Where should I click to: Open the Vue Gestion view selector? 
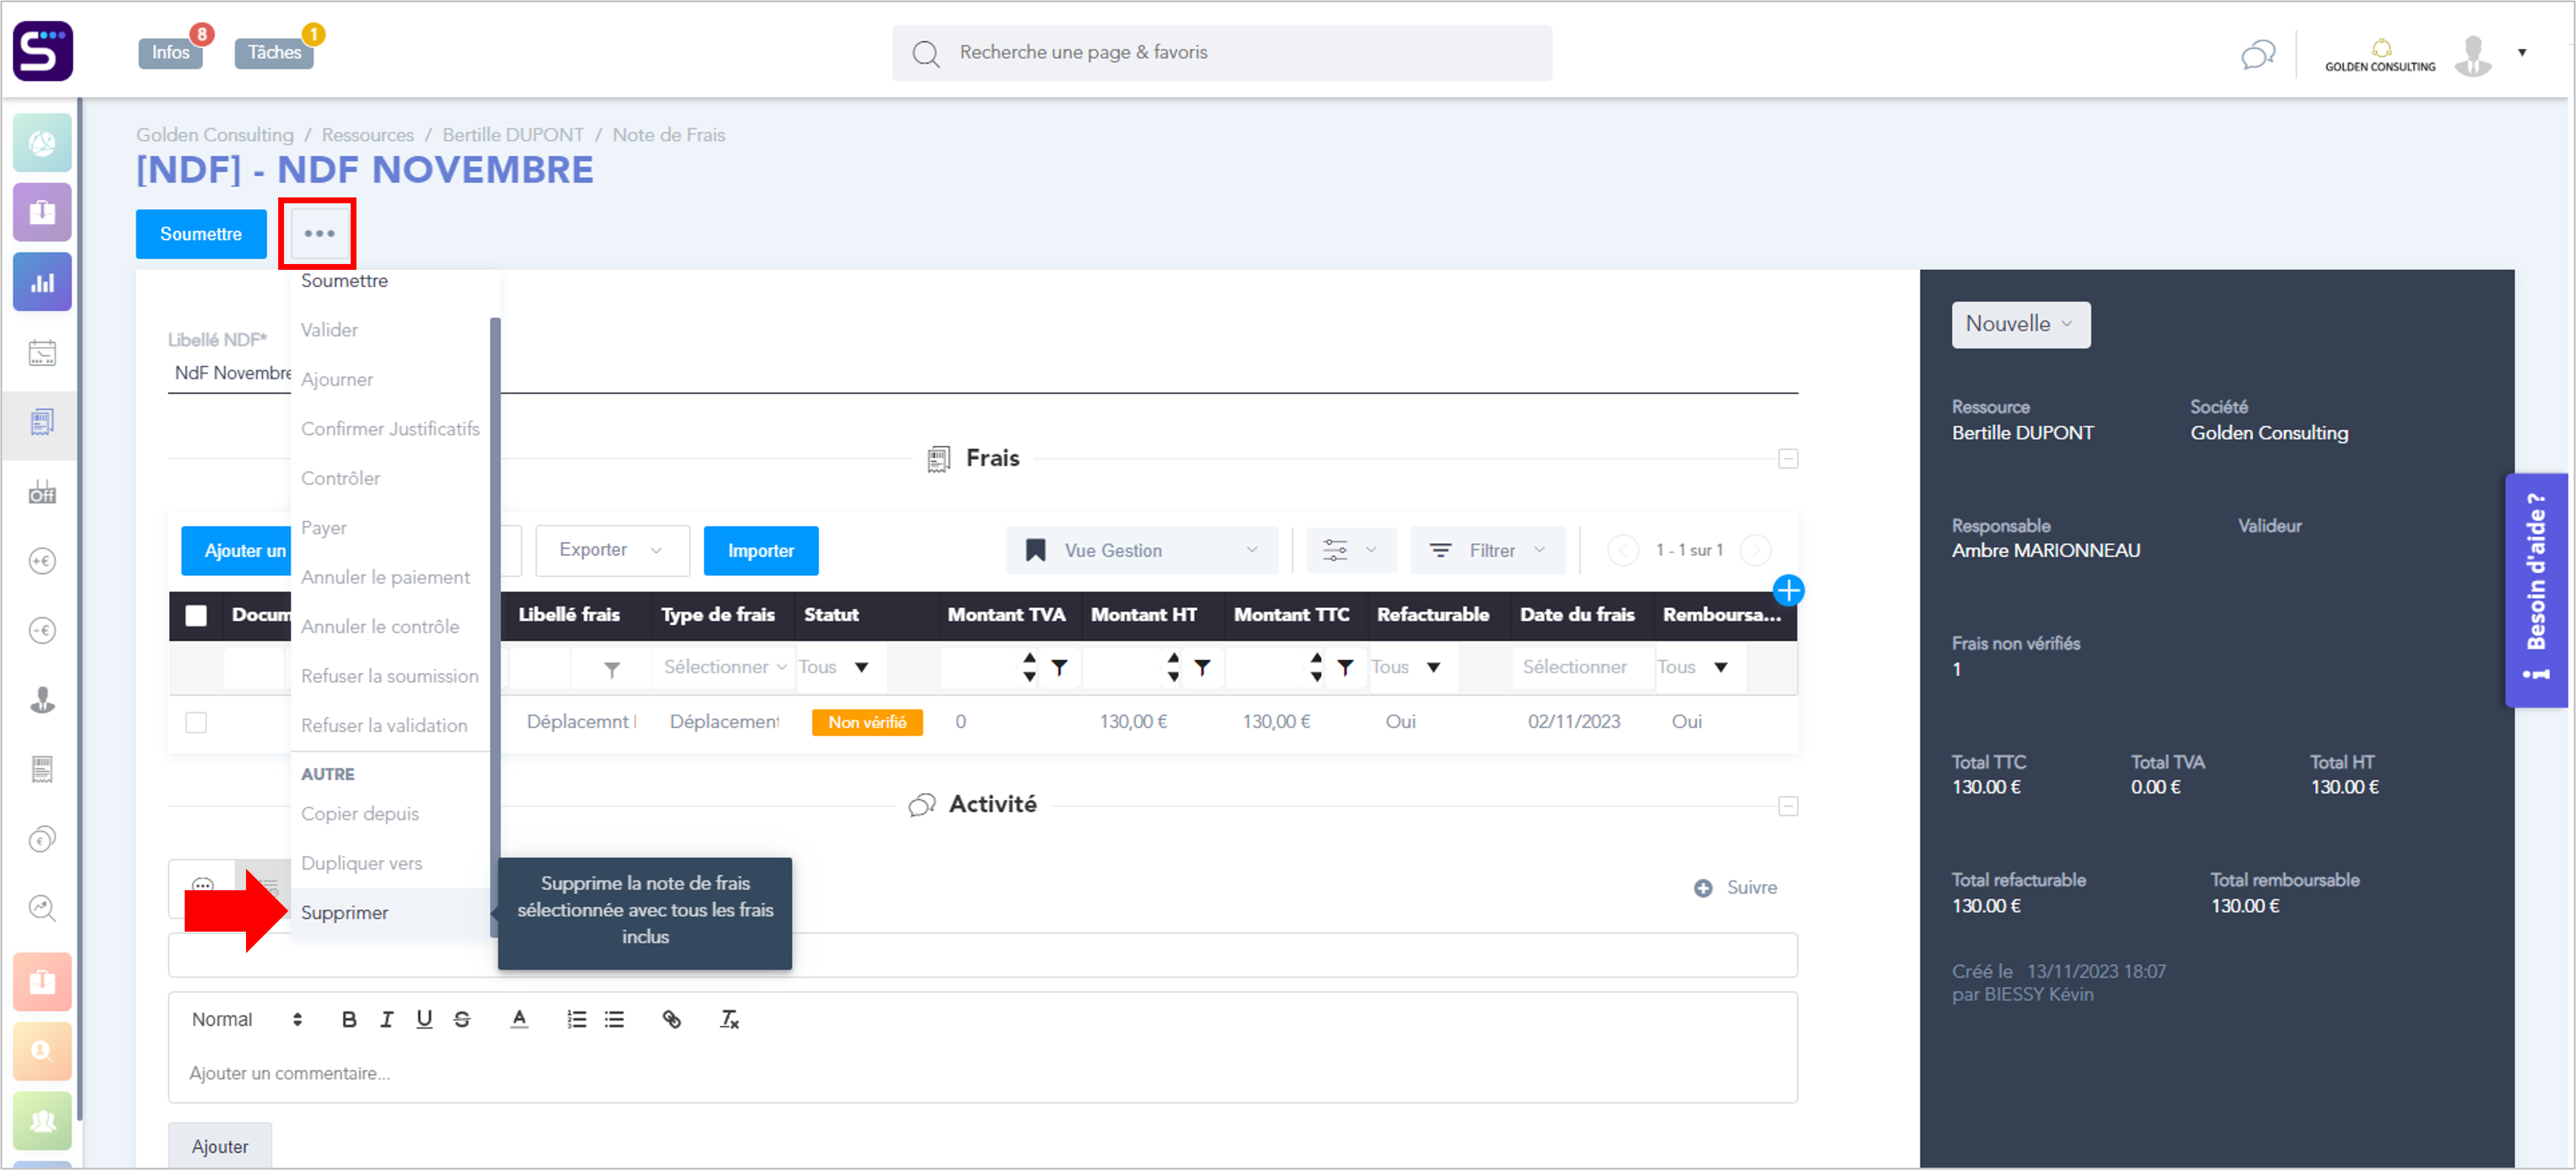point(1141,550)
